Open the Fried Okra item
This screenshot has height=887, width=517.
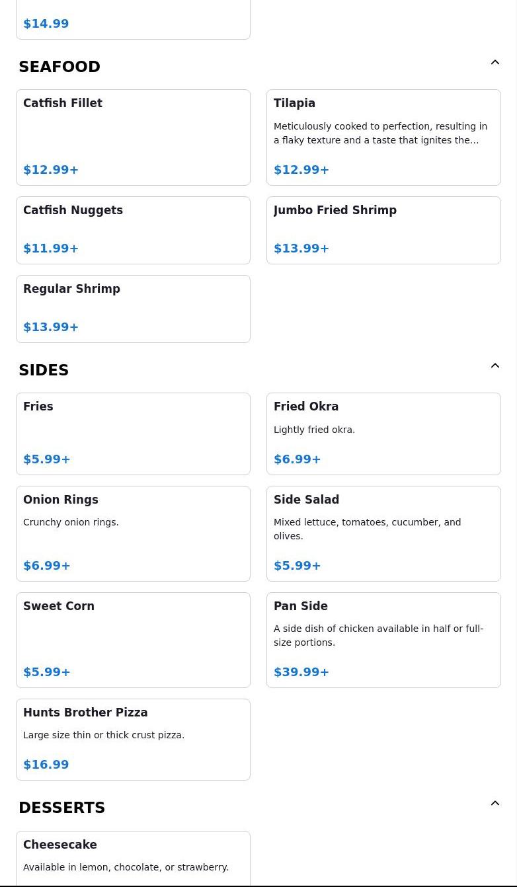point(383,434)
